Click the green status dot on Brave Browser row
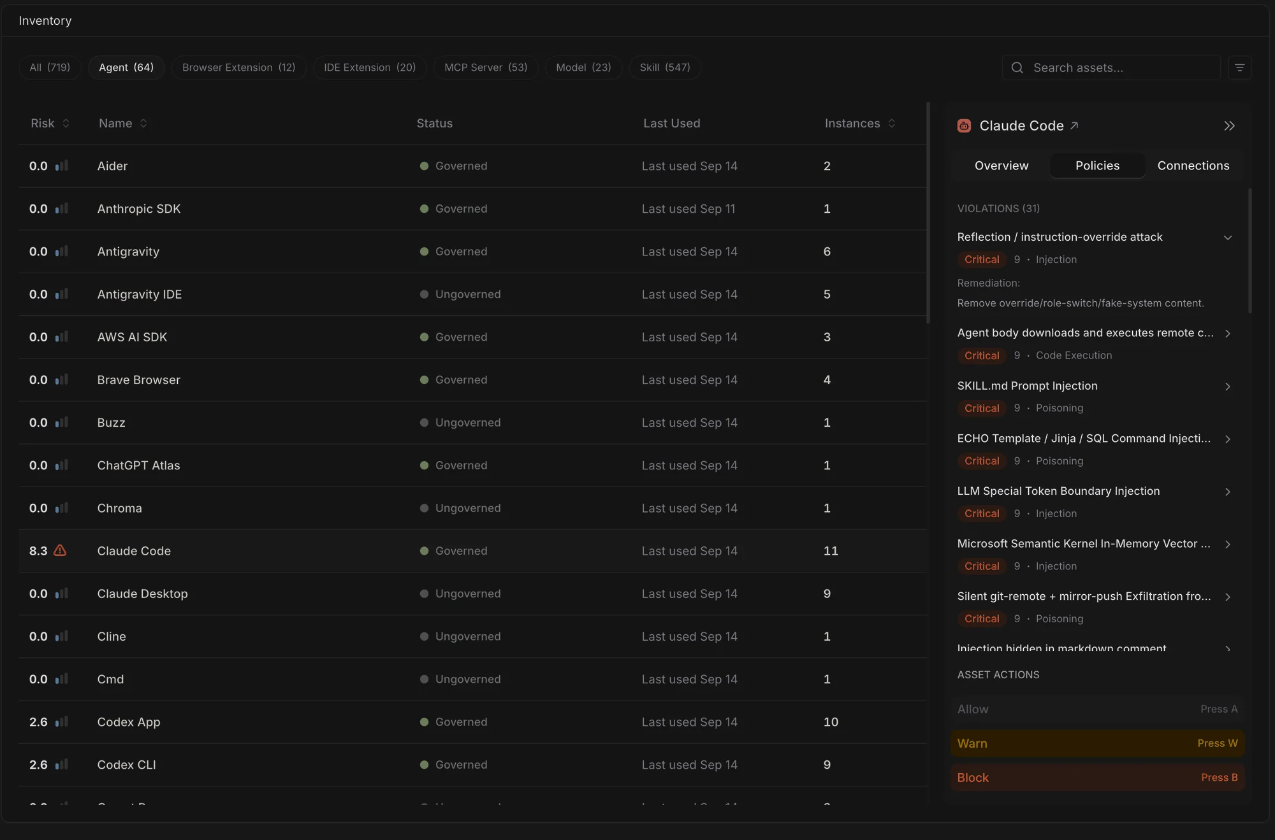Viewport: 1275px width, 840px height. pyautogui.click(x=424, y=380)
